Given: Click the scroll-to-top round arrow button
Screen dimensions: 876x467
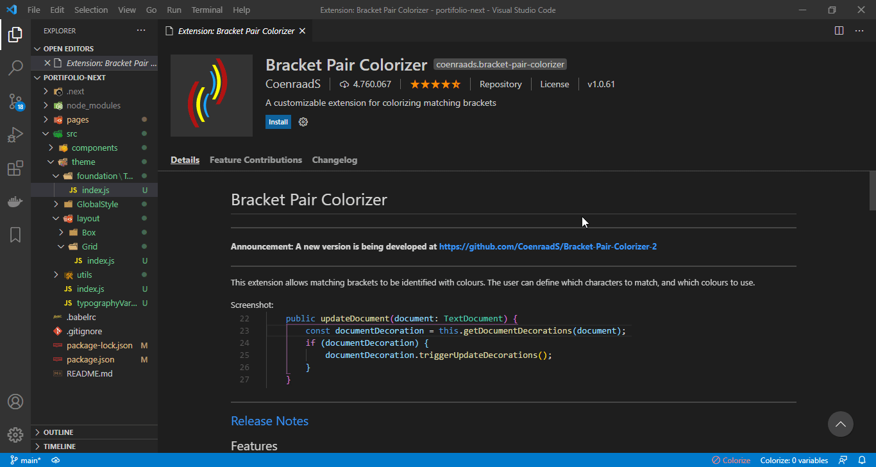Looking at the screenshot, I should (841, 424).
